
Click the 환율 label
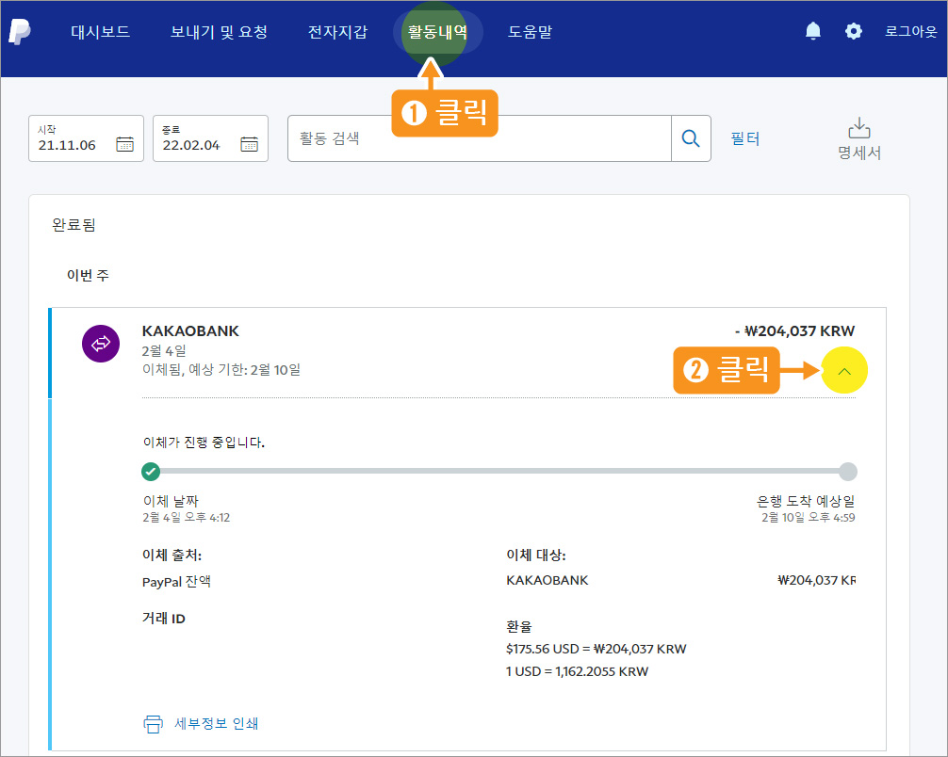coord(518,626)
